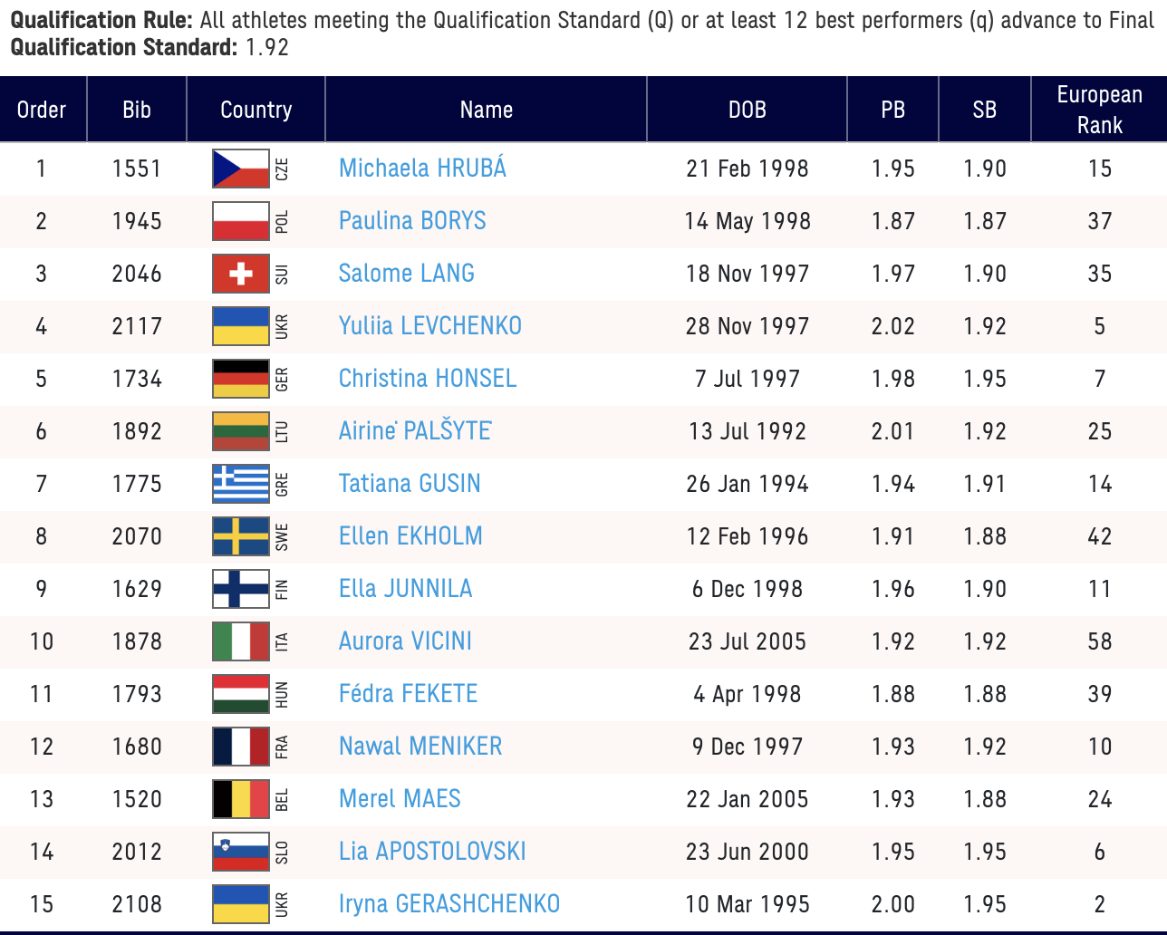The width and height of the screenshot is (1167, 935).
Task: Click the Slovenia flag icon
Action: 241,852
